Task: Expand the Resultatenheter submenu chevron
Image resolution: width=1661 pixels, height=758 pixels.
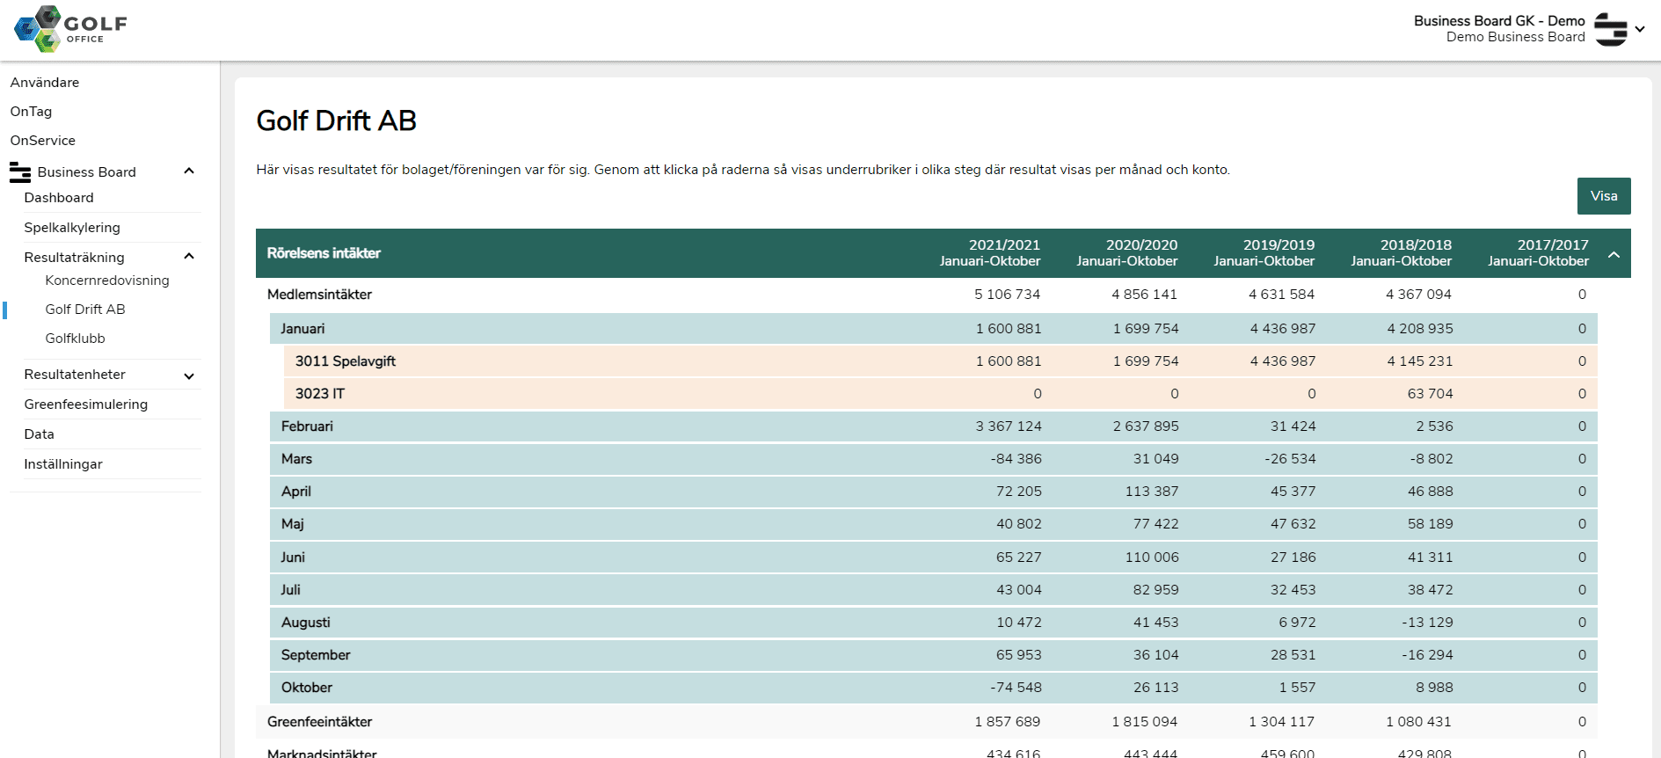Action: [x=188, y=376]
